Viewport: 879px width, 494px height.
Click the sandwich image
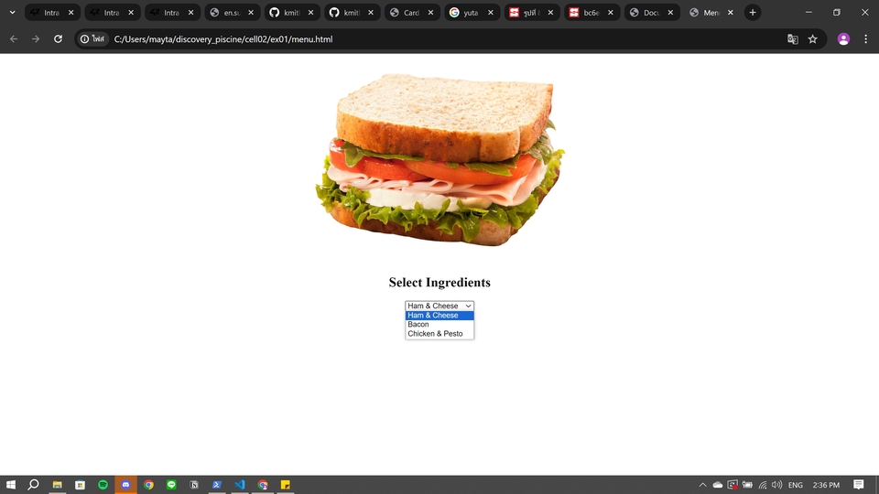pyautogui.click(x=439, y=160)
